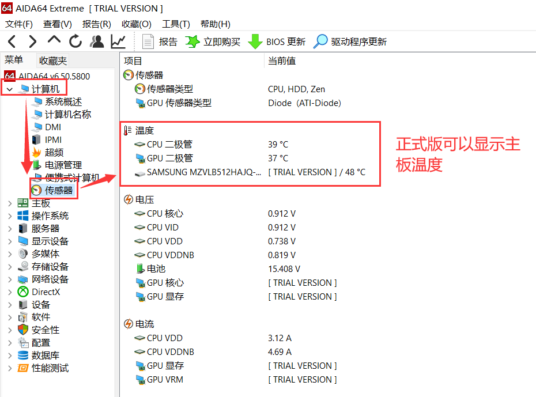The image size is (536, 397).
Task: Click the user preferences icon on toolbar
Action: pos(96,41)
